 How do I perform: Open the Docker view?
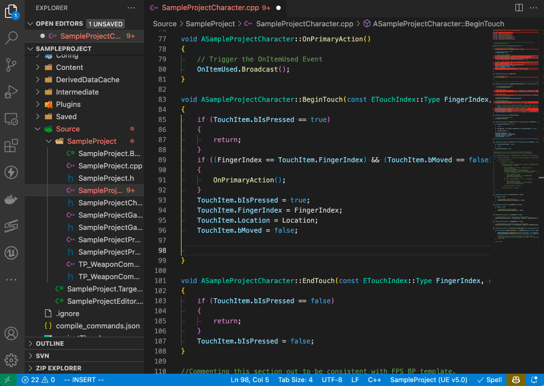(11, 199)
